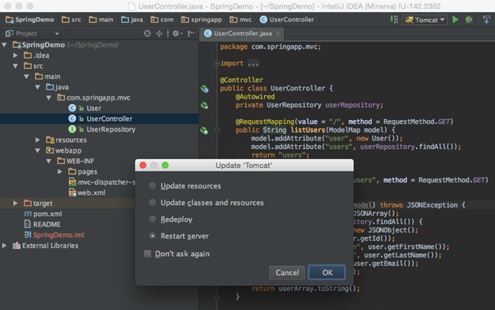This screenshot has width=495, height=310.
Task: Collapse the SpringDemo root node
Action: [x=5, y=45]
